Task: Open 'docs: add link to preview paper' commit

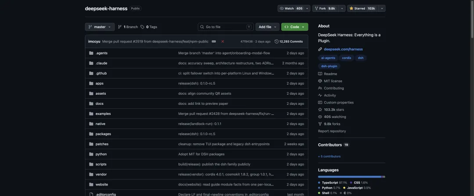Action: (203, 103)
